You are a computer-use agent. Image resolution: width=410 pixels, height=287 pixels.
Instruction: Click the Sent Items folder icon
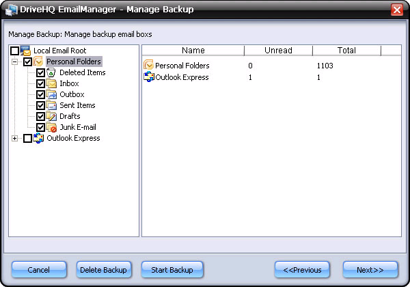tap(52, 105)
